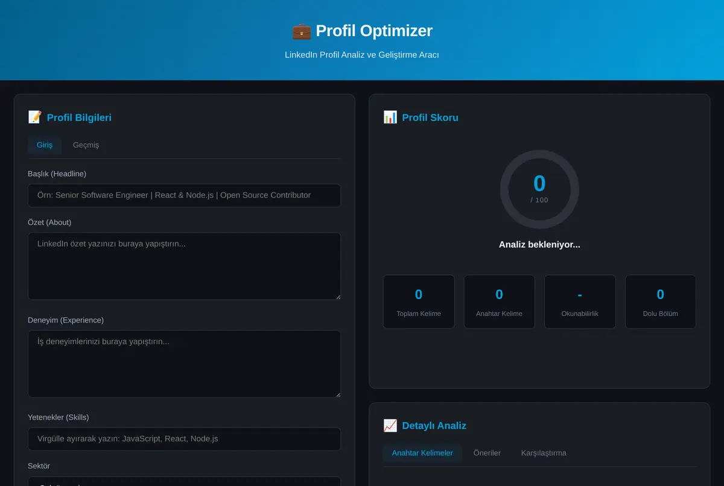Image resolution: width=724 pixels, height=486 pixels.
Task: Click the 'Detaylı Analiz' heading
Action: pyautogui.click(x=434, y=426)
